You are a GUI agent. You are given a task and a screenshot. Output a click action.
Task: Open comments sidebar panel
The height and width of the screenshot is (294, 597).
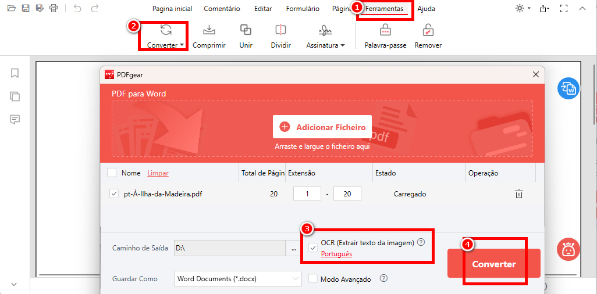tap(15, 120)
